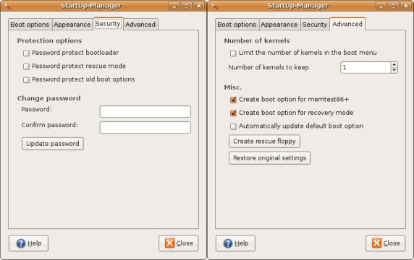
Task: Open Security tab in right window
Action: tap(315, 25)
